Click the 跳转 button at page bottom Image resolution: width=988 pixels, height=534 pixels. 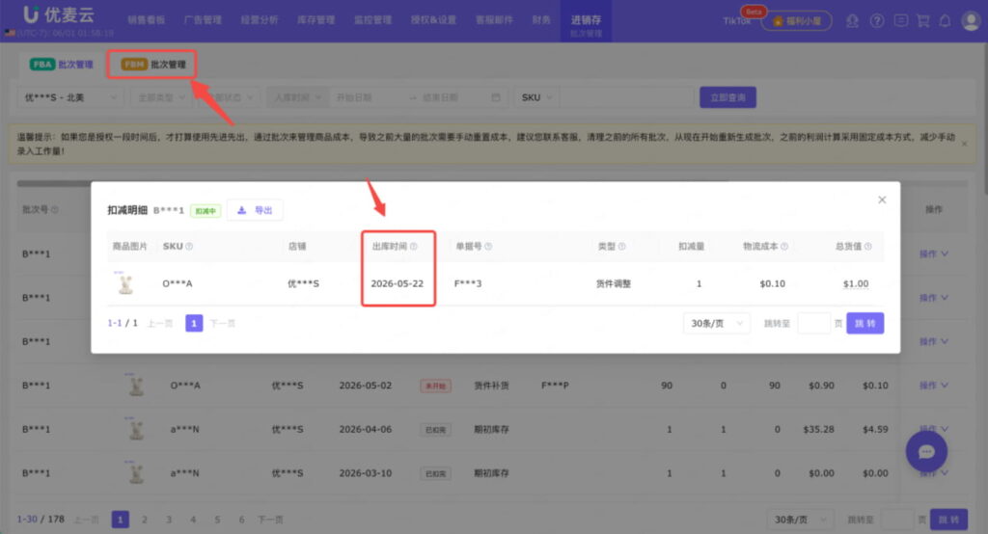pos(948,520)
